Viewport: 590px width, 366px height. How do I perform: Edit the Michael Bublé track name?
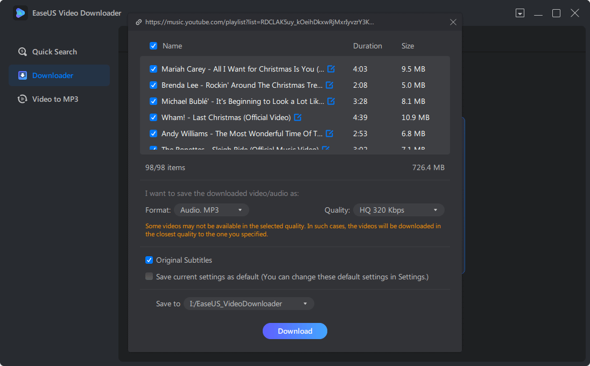click(331, 101)
